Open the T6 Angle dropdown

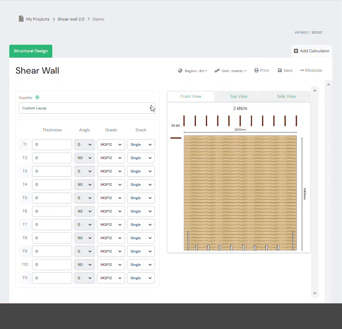coord(84,211)
